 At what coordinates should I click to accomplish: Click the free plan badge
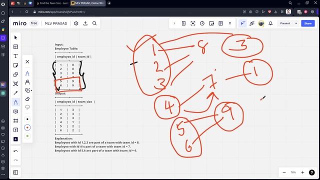click(34, 23)
